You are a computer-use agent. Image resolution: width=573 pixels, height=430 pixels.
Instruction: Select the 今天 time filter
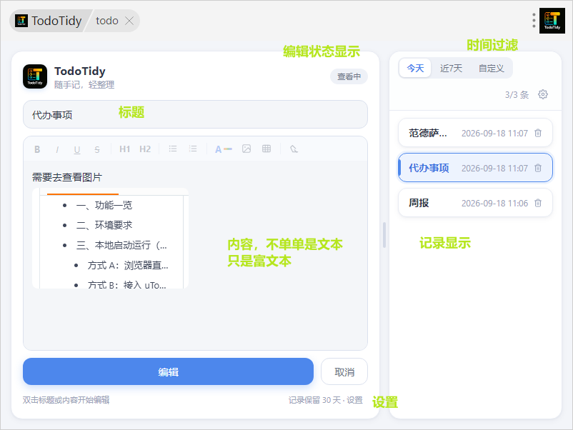(415, 69)
